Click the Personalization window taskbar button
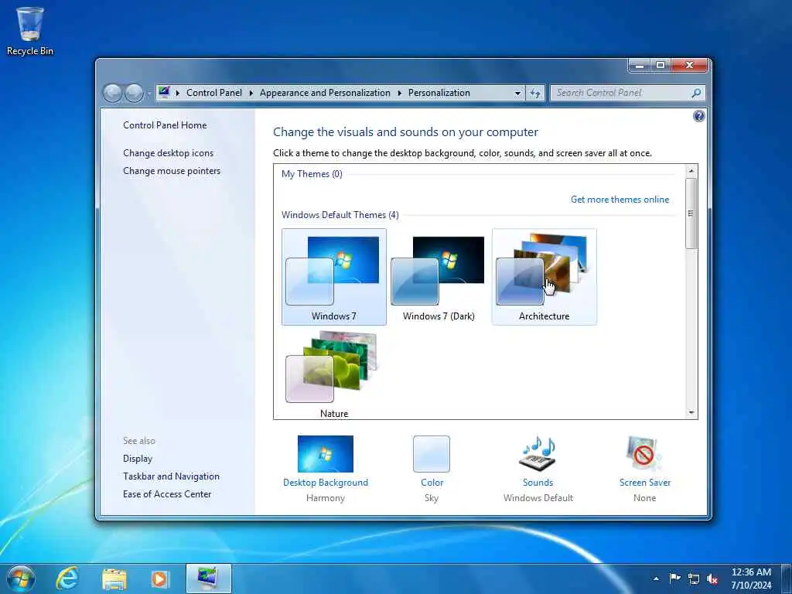The width and height of the screenshot is (792, 594). pos(209,579)
